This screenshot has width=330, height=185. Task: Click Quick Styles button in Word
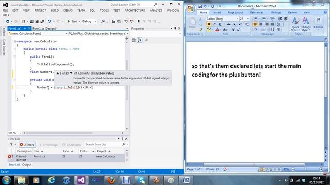click(295, 25)
